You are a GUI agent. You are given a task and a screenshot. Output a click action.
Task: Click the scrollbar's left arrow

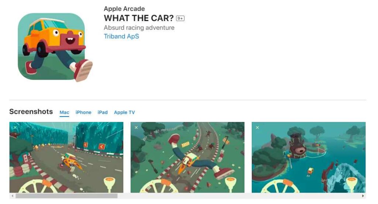click(x=12, y=196)
